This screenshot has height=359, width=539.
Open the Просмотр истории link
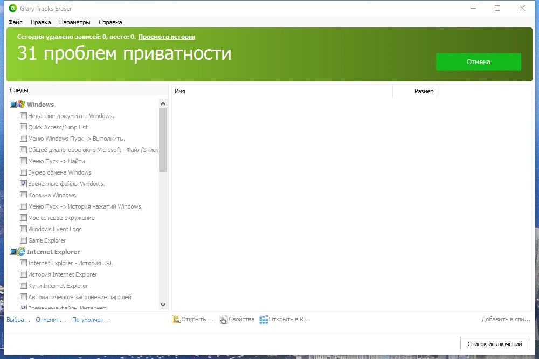tap(167, 37)
